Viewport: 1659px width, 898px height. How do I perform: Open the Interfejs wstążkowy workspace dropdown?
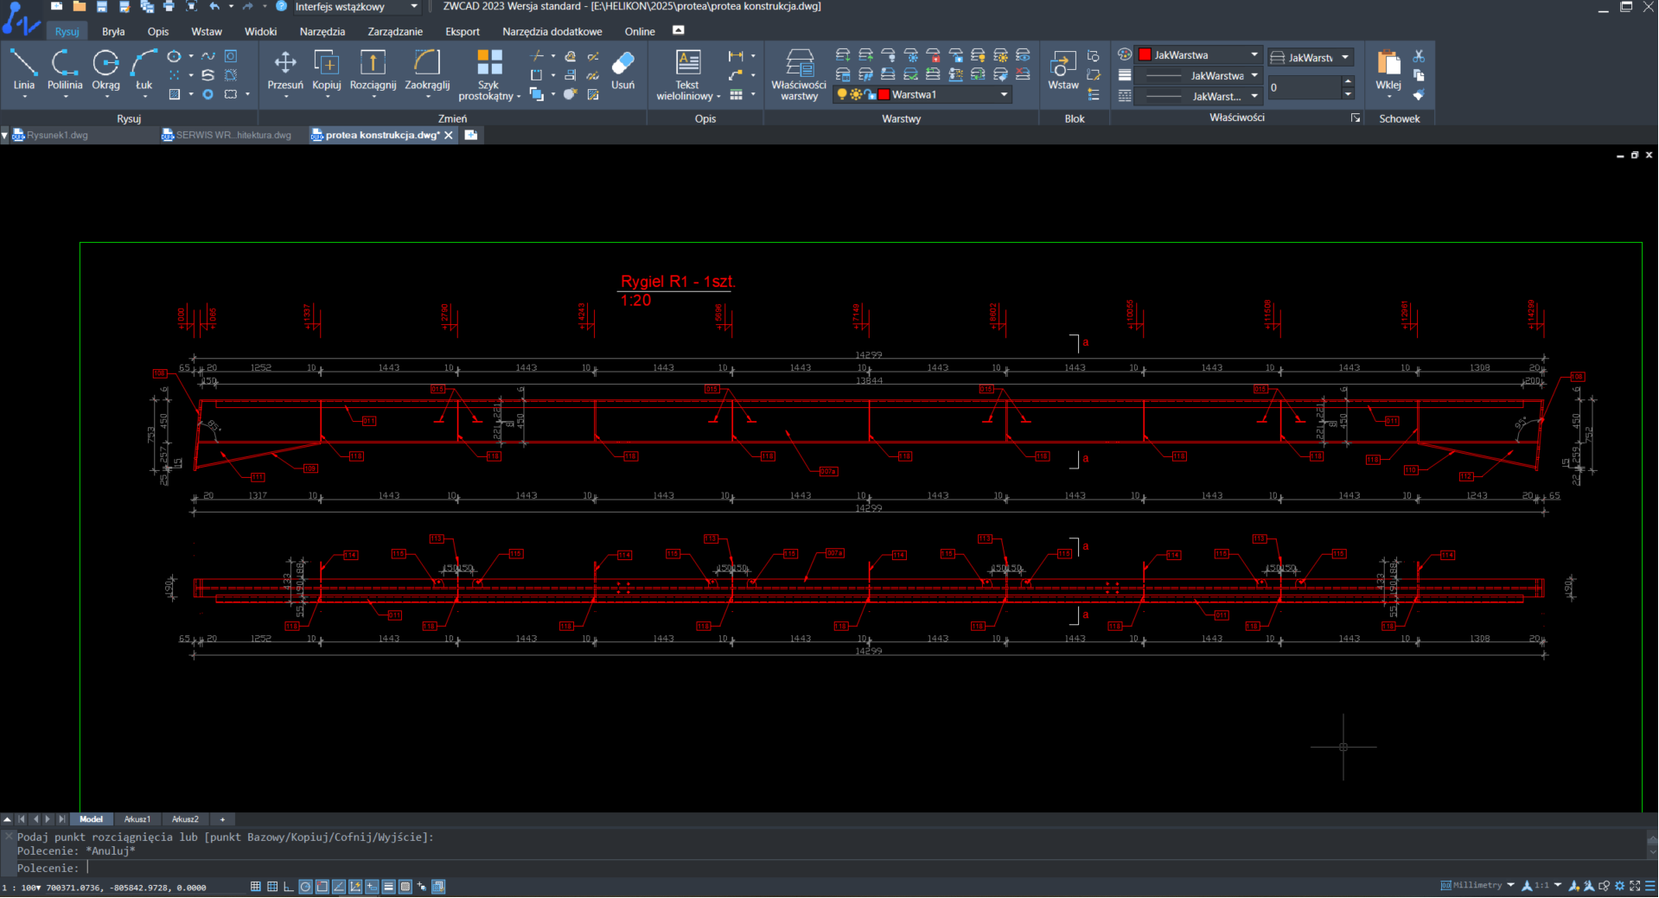414,7
